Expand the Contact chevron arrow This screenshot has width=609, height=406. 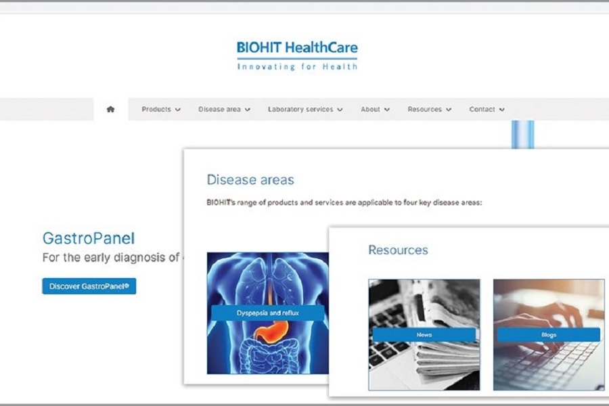502,110
